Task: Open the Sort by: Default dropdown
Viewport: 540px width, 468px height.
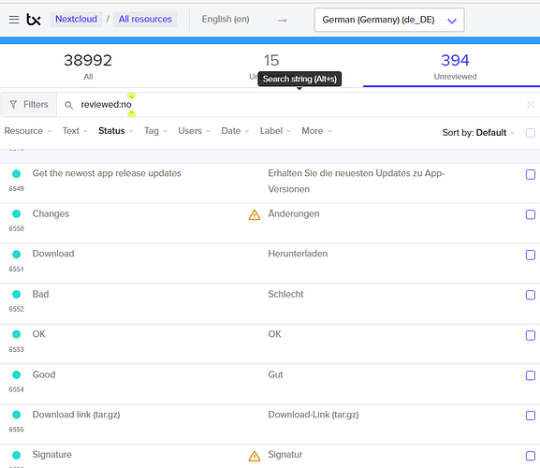Action: coord(478,133)
